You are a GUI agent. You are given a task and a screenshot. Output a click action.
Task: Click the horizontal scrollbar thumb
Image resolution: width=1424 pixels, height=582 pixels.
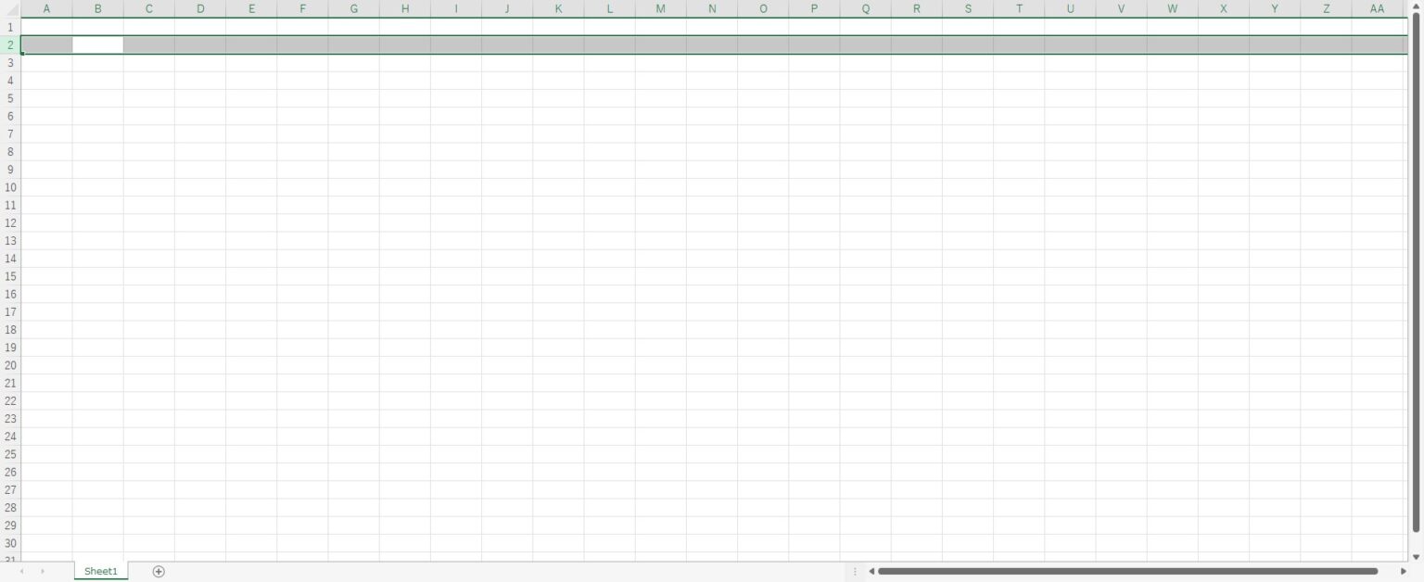[x=1126, y=572]
